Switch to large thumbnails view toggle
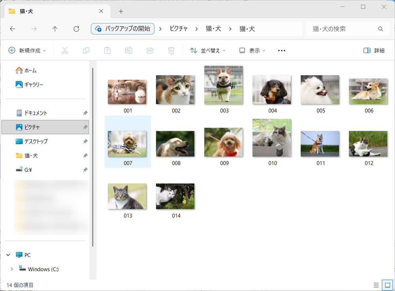 [387, 285]
